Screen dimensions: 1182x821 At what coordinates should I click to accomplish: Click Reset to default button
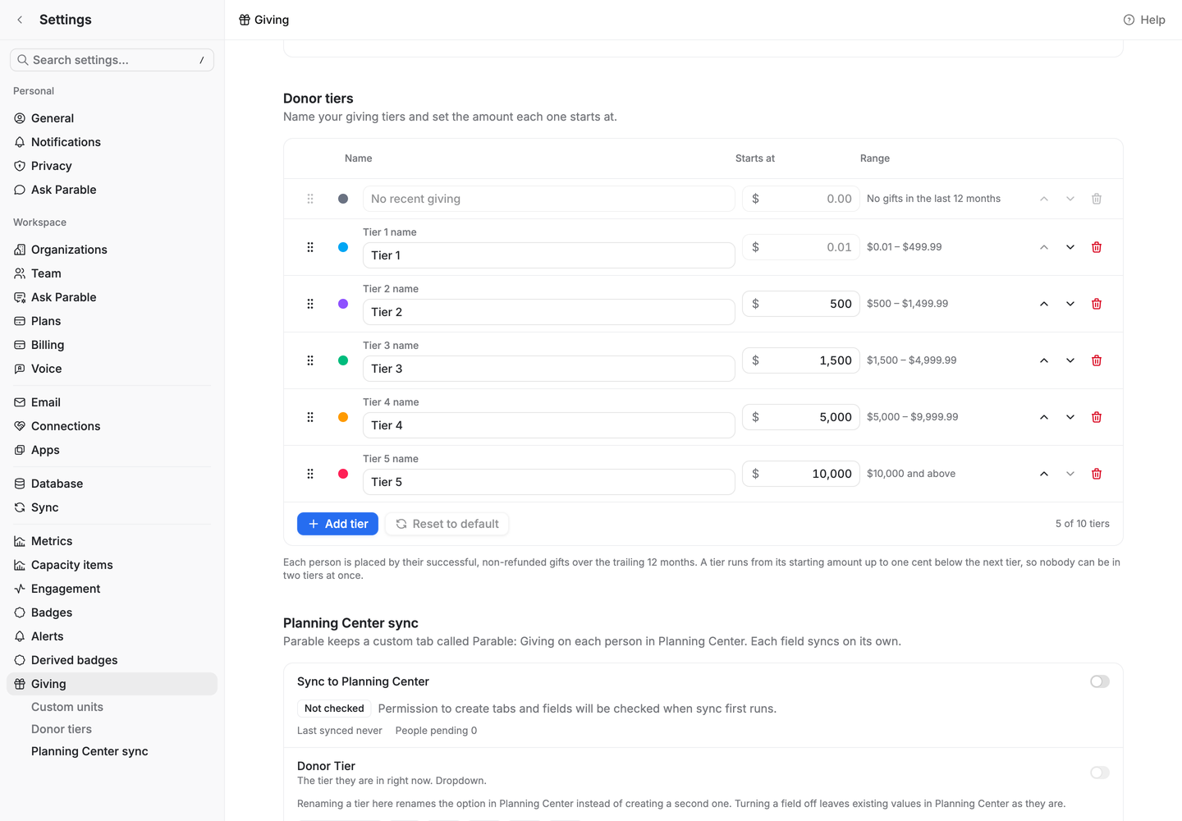click(x=447, y=524)
